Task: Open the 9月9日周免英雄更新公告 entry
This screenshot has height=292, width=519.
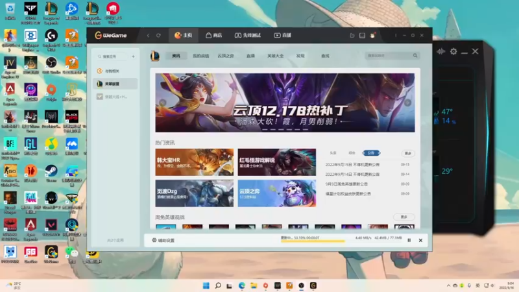Action: tap(346, 184)
